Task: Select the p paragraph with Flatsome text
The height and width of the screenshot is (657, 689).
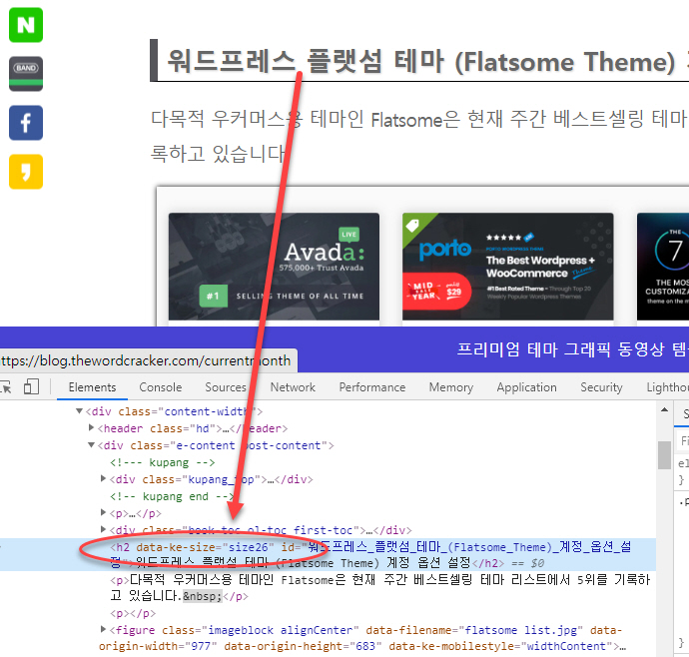Action: 379,588
